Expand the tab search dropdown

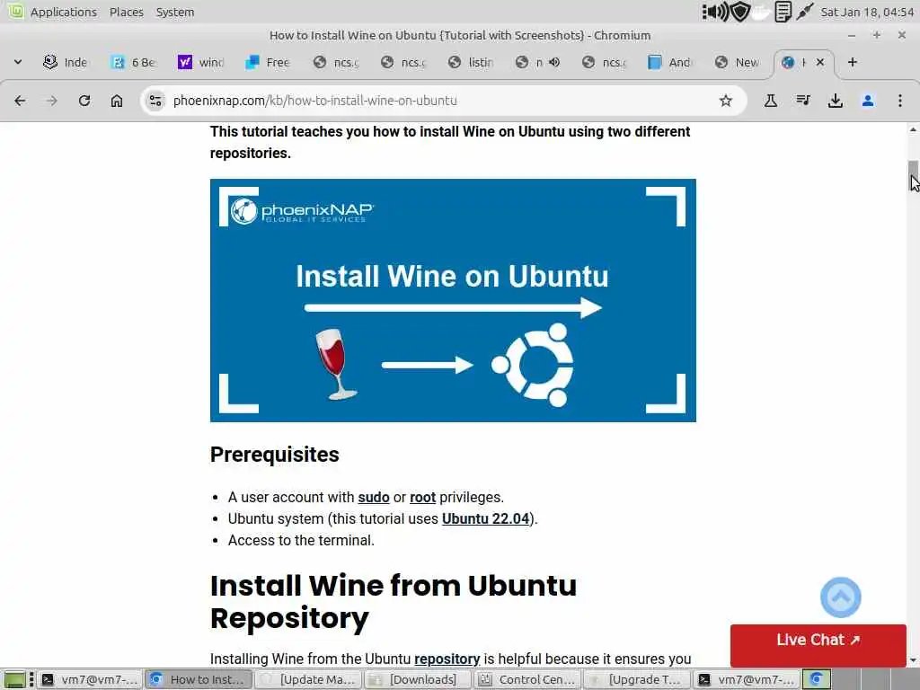pyautogui.click(x=18, y=62)
